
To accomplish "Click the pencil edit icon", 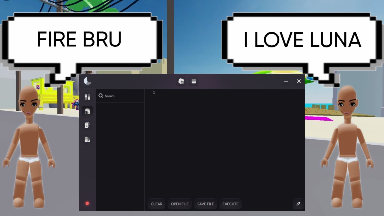I will (298, 203).
